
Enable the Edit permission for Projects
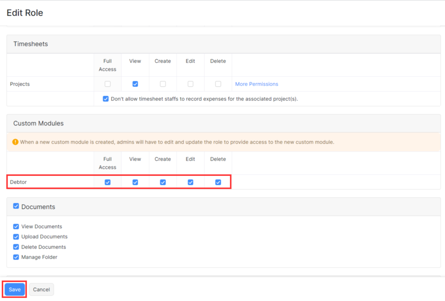[190, 84]
